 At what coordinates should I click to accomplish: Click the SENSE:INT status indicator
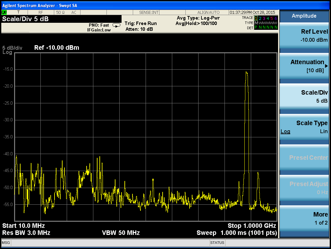tap(149, 12)
